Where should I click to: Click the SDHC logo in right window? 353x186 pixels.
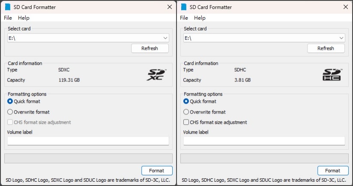(x=332, y=75)
